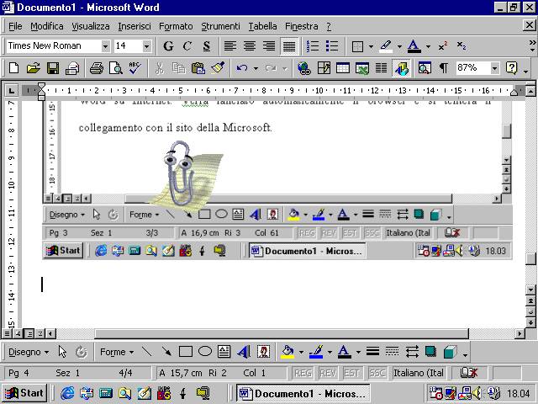Click the Clippy Office Assistant character
Viewport: 538px width, 404px height.
tap(180, 173)
